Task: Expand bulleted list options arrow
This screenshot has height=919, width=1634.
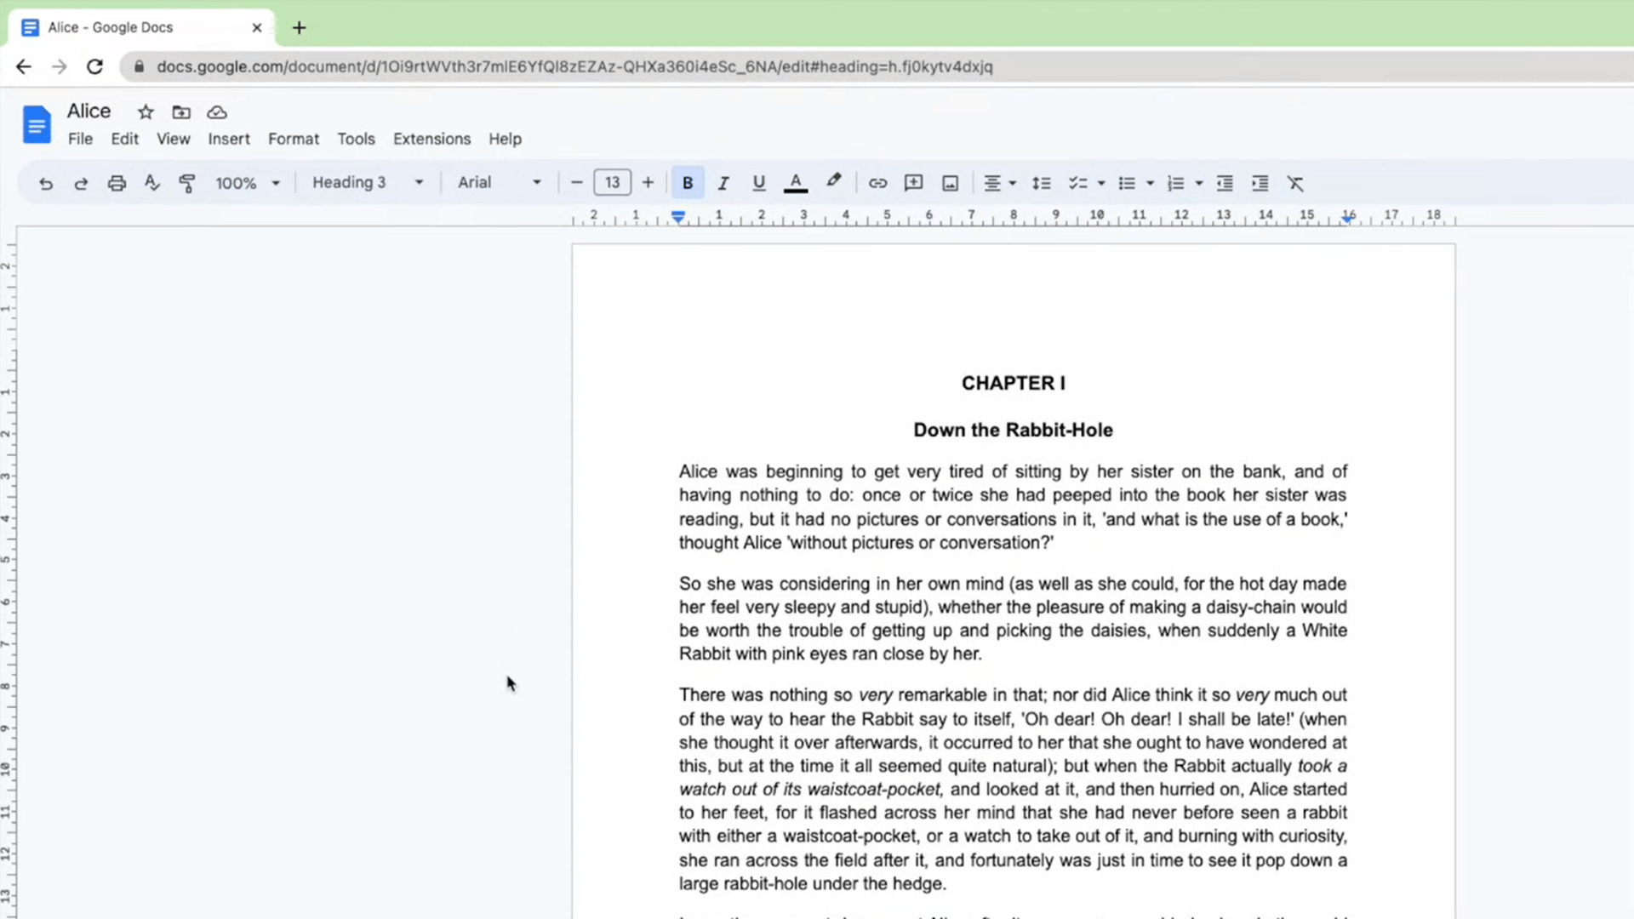Action: click(1150, 183)
